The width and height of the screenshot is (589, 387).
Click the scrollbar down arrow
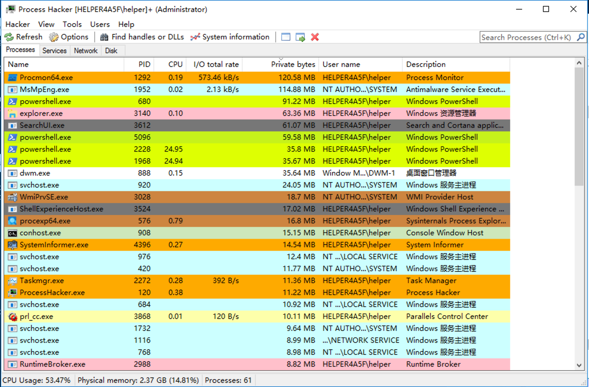click(x=579, y=365)
